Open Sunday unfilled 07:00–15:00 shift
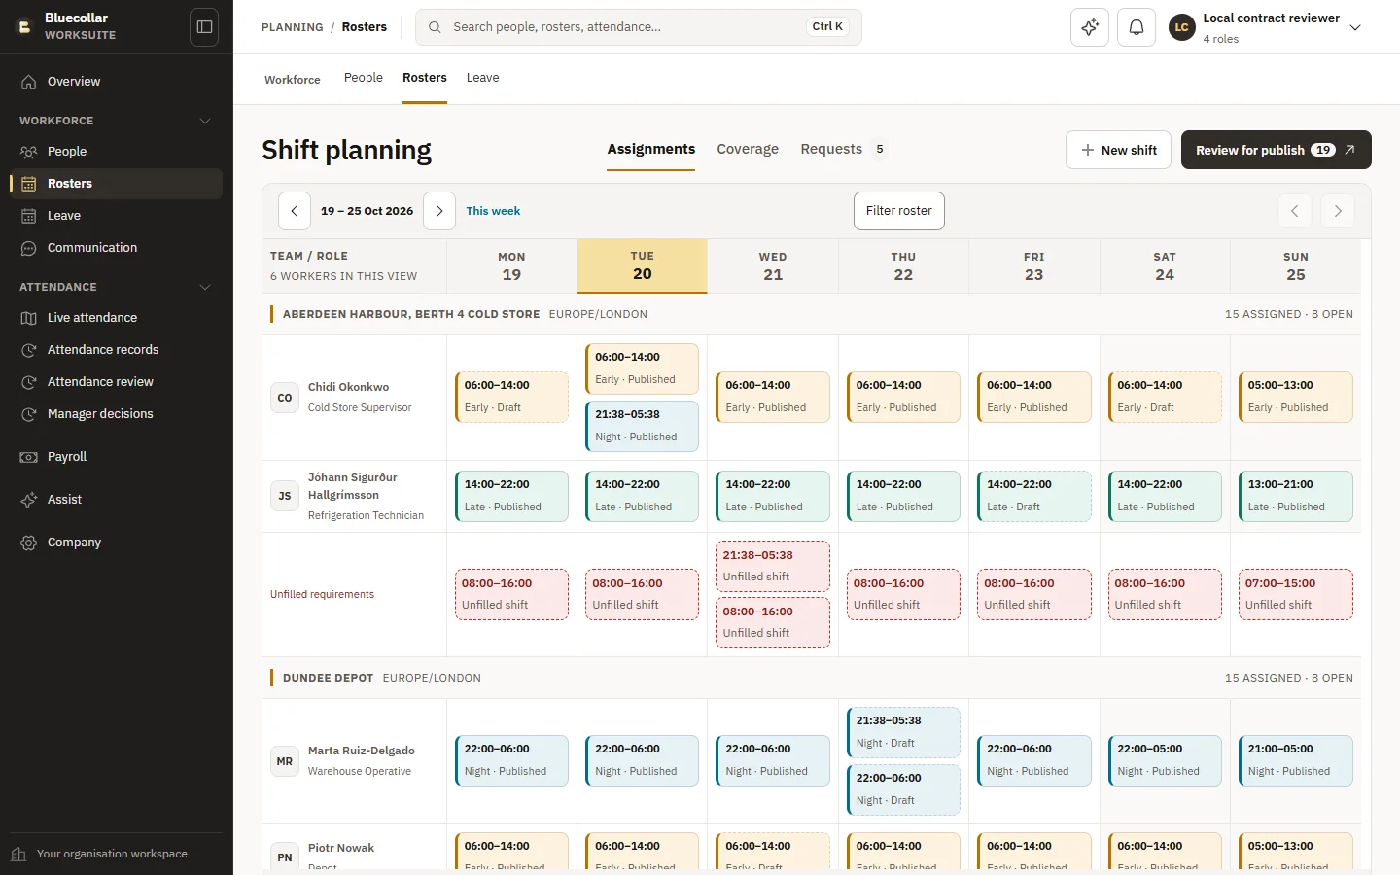Image resolution: width=1400 pixels, height=875 pixels. coord(1295,594)
